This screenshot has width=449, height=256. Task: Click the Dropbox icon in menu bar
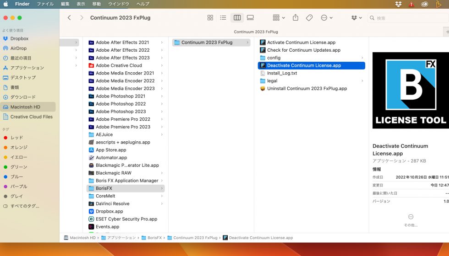pyautogui.click(x=398, y=4)
